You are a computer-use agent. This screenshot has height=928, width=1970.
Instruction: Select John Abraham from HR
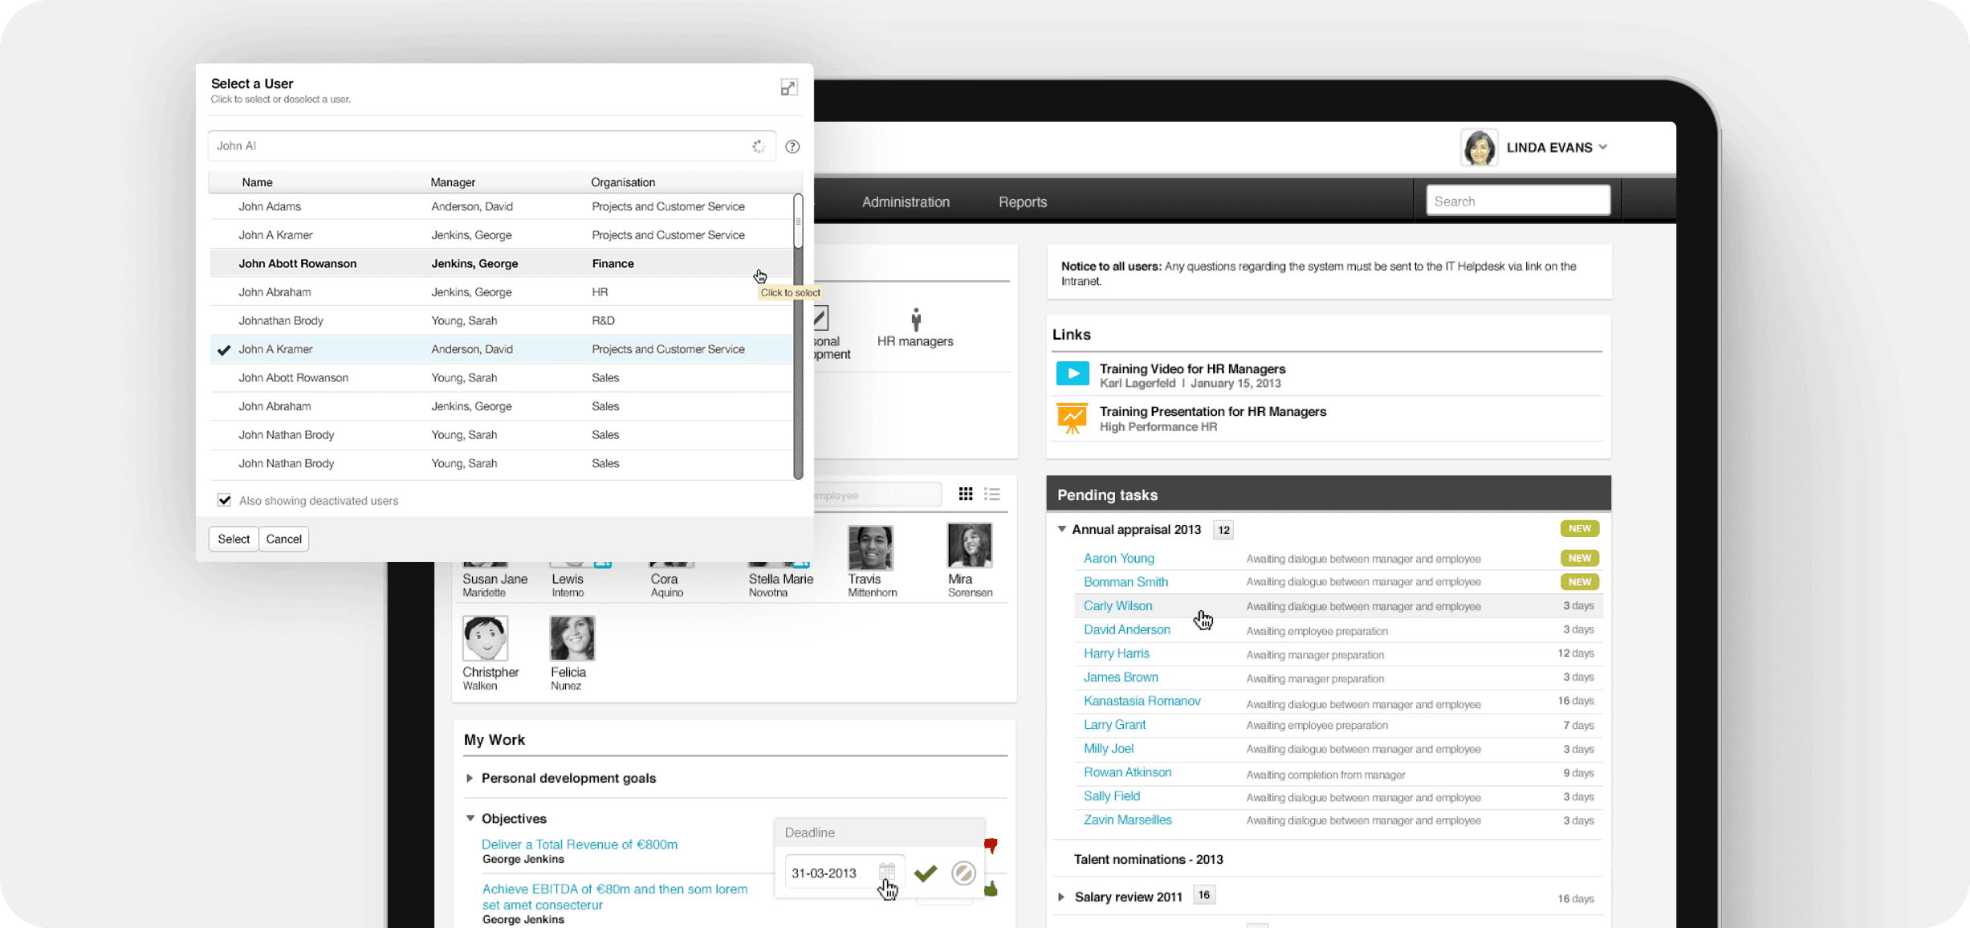coord(501,292)
